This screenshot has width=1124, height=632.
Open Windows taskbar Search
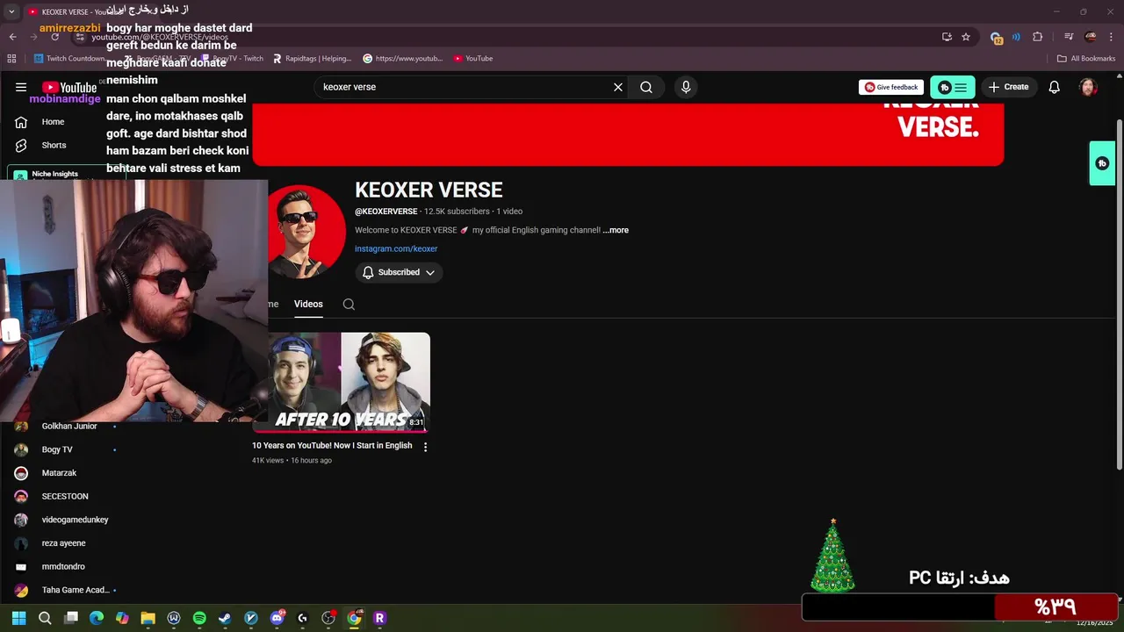45,618
